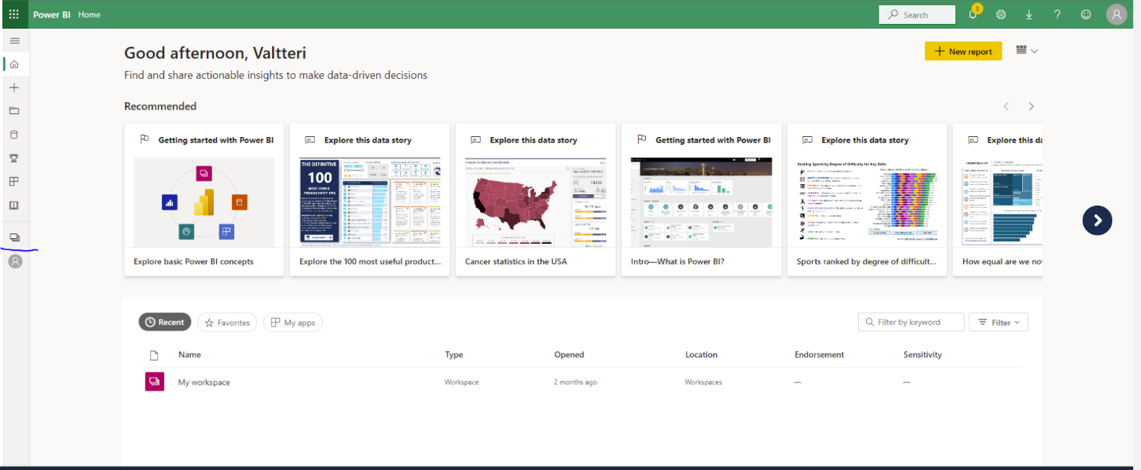Click Create plus icon in sidebar

tap(14, 88)
